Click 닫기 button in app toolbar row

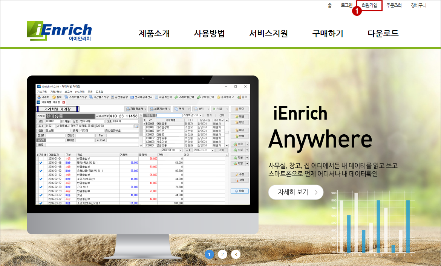click(239, 109)
